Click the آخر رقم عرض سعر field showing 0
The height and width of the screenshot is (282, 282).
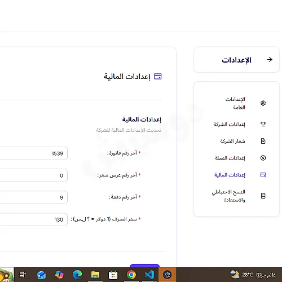pos(33,175)
